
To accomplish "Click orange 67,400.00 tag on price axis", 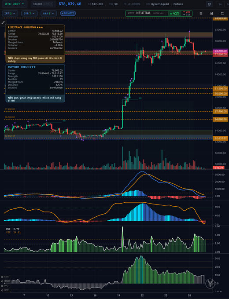I will point(221,111).
